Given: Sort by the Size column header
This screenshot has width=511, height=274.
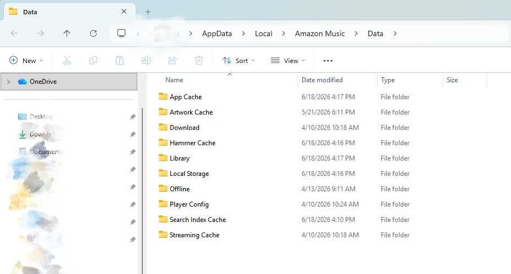Looking at the screenshot, I should (452, 80).
